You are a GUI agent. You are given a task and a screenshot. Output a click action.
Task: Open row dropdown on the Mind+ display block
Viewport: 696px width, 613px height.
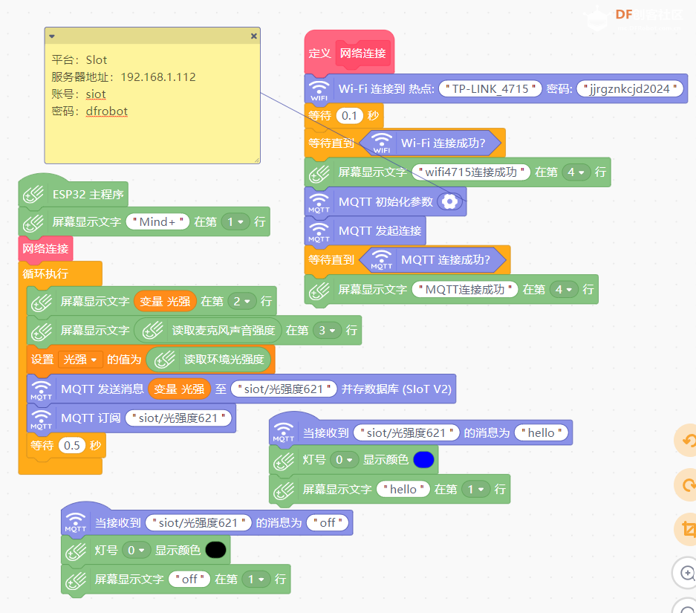click(235, 222)
